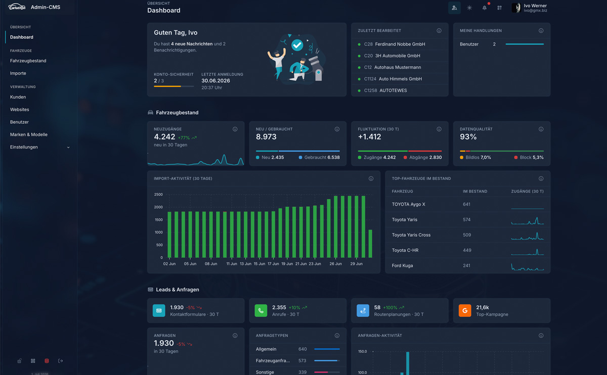The width and height of the screenshot is (607, 375).
Task: Open the add-widgets grid icon
Action: (x=499, y=8)
